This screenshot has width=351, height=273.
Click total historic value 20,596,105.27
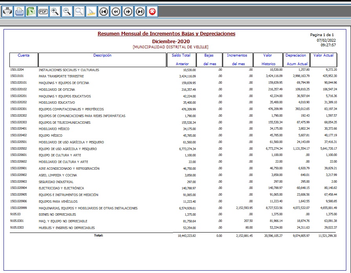coord(273,236)
